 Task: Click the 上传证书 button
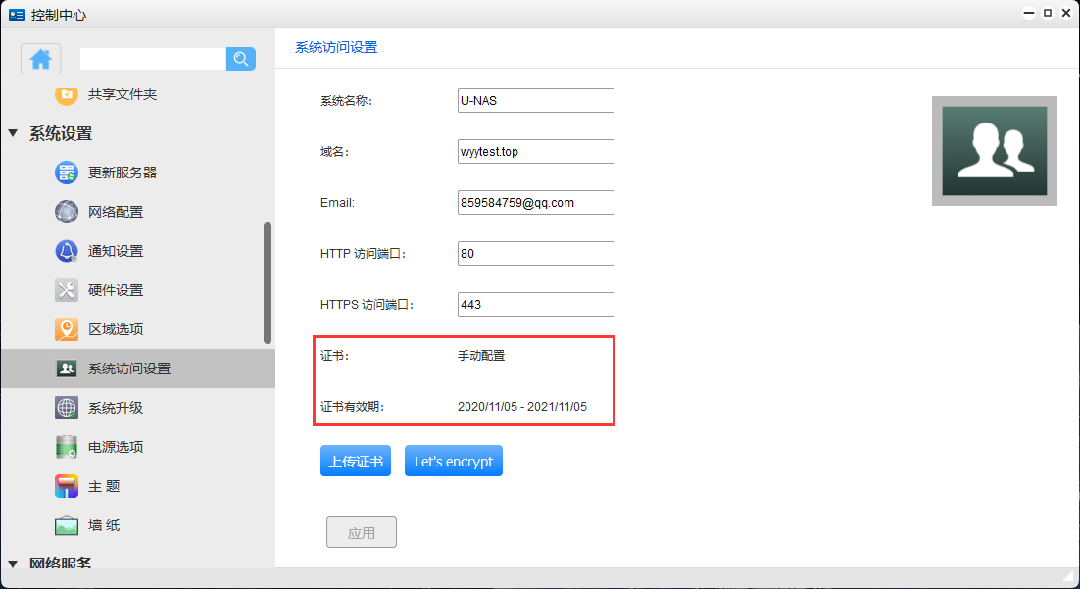coord(355,461)
